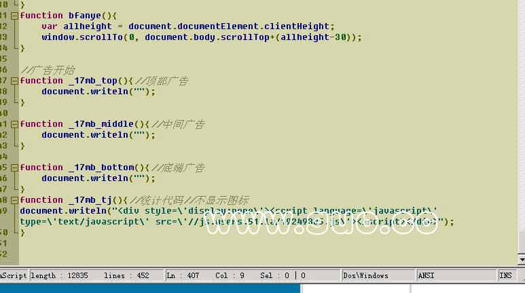Click the scrollbar down arrow
Image resolution: width=525 pixels, height=293 pixels.
pyautogui.click(x=522, y=260)
